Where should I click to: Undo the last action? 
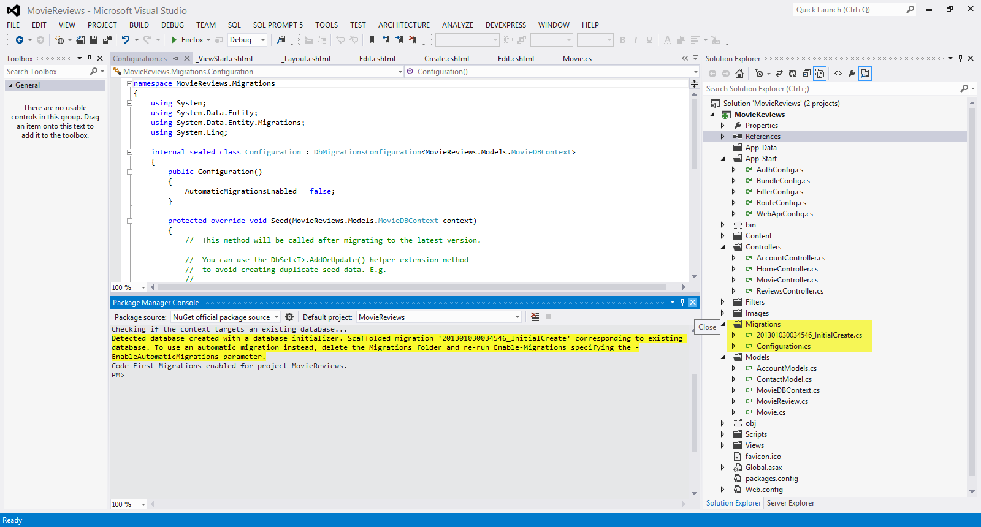point(126,40)
